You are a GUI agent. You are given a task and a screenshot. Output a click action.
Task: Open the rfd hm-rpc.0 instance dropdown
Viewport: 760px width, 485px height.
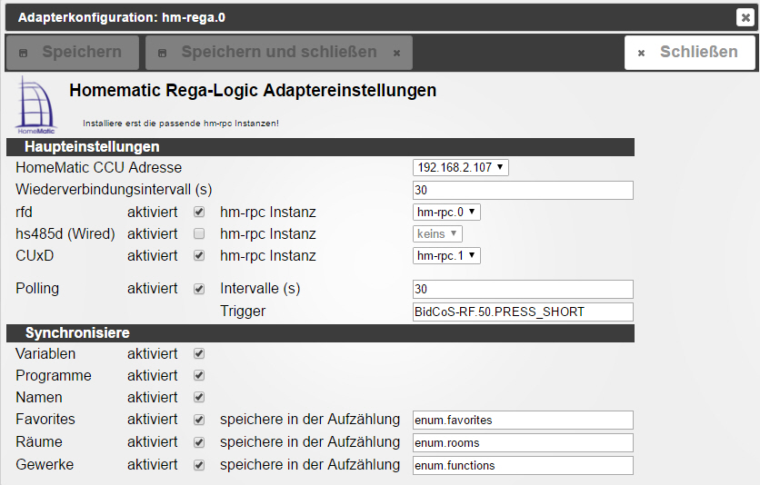click(x=446, y=212)
